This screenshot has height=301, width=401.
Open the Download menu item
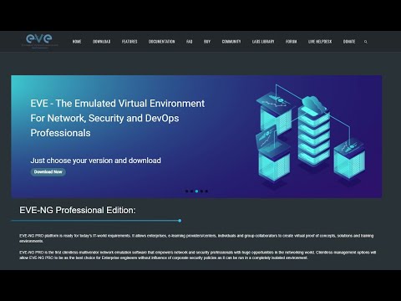(101, 42)
